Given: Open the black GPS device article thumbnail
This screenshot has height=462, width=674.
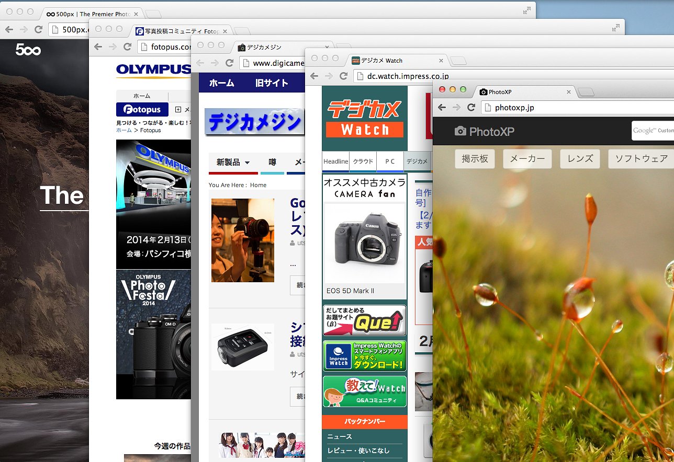Looking at the screenshot, I should point(243,347).
